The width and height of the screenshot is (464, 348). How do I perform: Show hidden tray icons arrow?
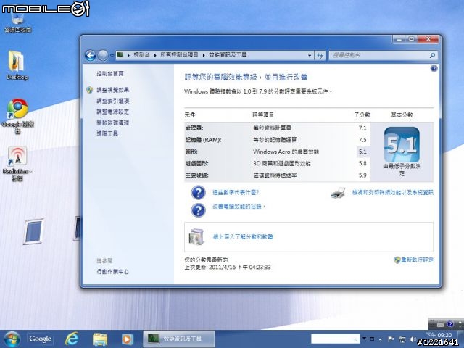381,339
